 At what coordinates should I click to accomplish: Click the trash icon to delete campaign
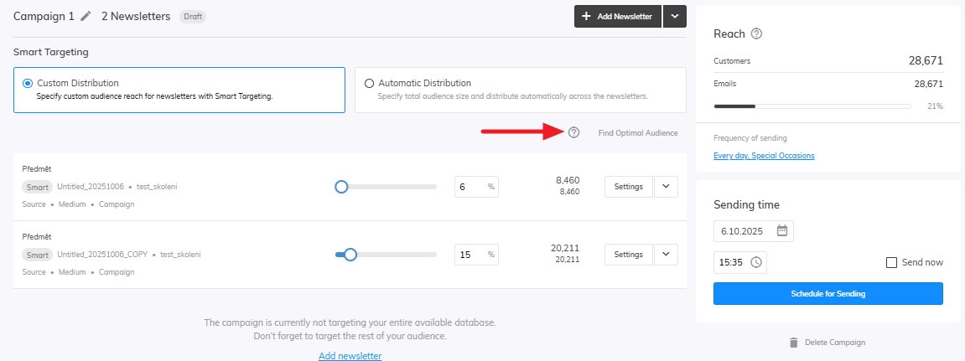click(x=793, y=343)
